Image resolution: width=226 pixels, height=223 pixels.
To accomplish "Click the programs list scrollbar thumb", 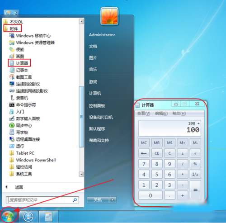I will pos(81,117).
